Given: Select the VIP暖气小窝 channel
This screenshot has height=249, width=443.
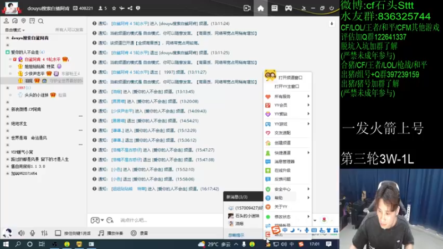Looking at the screenshot, I should coord(22,152).
